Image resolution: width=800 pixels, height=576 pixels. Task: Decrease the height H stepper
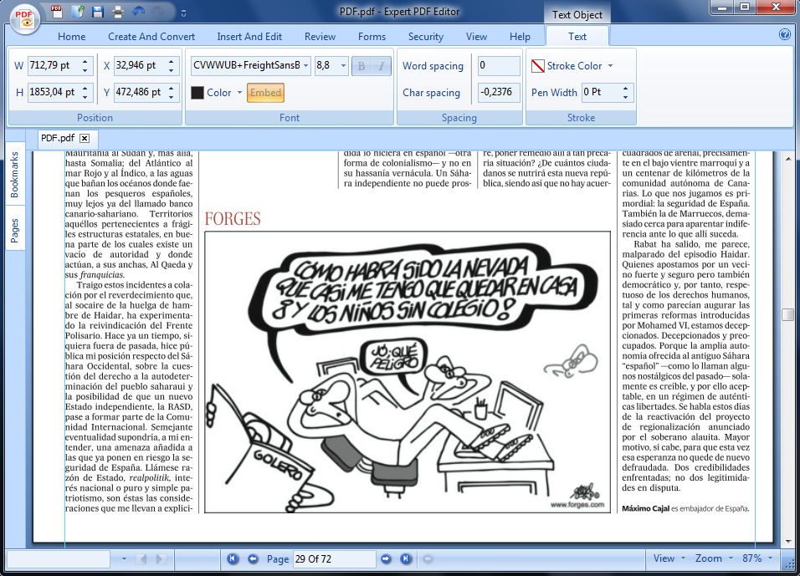click(x=85, y=97)
